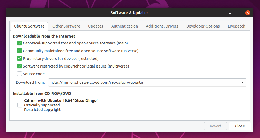Click the 'Officially supported' text
260x138 pixels.
coord(42,105)
